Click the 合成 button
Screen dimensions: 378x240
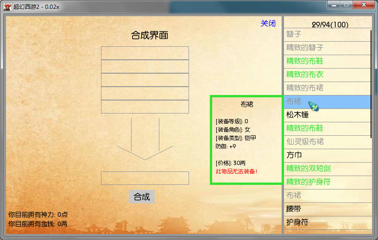point(142,196)
